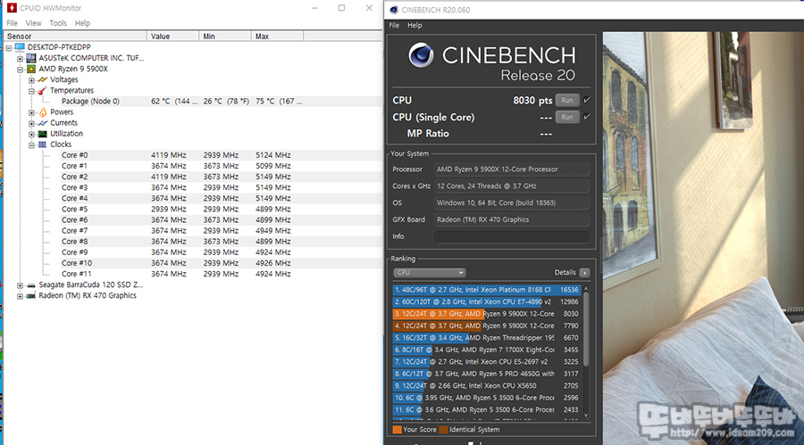Select ranking entry 5 Ryzen Threadripper
Image resolution: width=804 pixels, height=445 pixels.
click(x=487, y=338)
